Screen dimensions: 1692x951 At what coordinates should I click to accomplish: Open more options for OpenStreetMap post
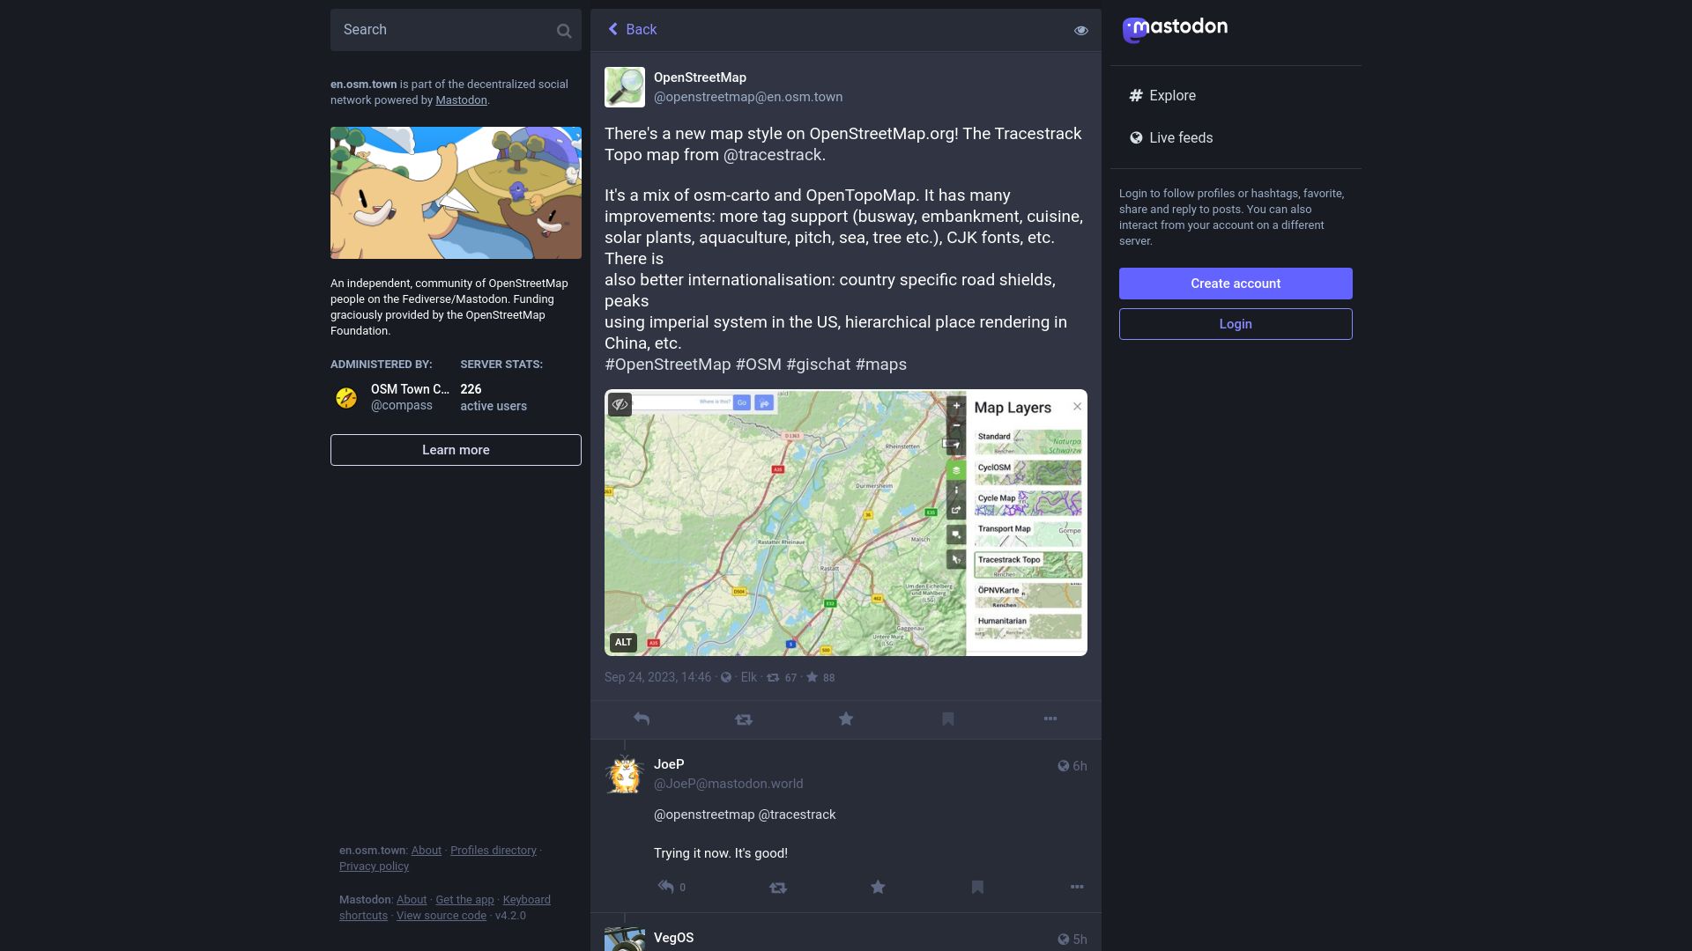[x=1050, y=719]
